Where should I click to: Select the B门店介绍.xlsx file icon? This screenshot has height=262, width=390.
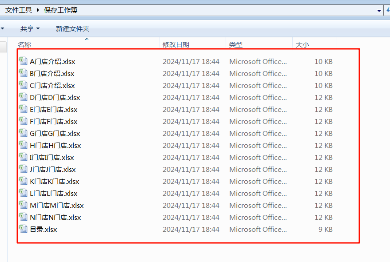click(23, 73)
